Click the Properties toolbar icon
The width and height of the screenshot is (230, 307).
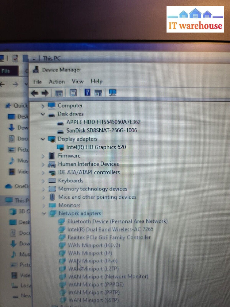point(73,93)
